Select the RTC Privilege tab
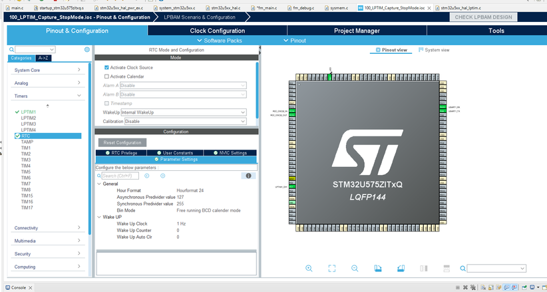 [121, 153]
